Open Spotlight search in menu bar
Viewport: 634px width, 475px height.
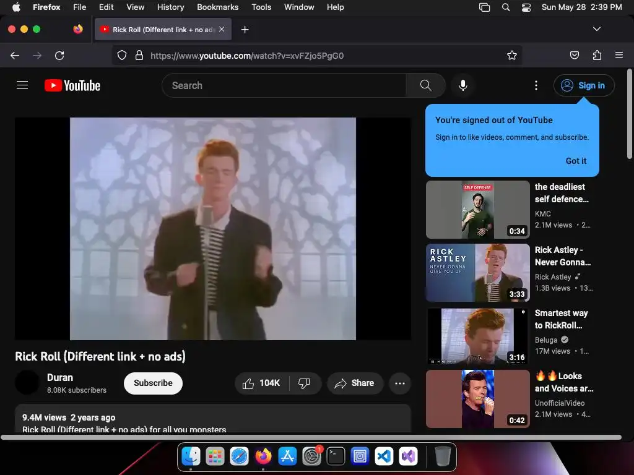click(x=505, y=7)
